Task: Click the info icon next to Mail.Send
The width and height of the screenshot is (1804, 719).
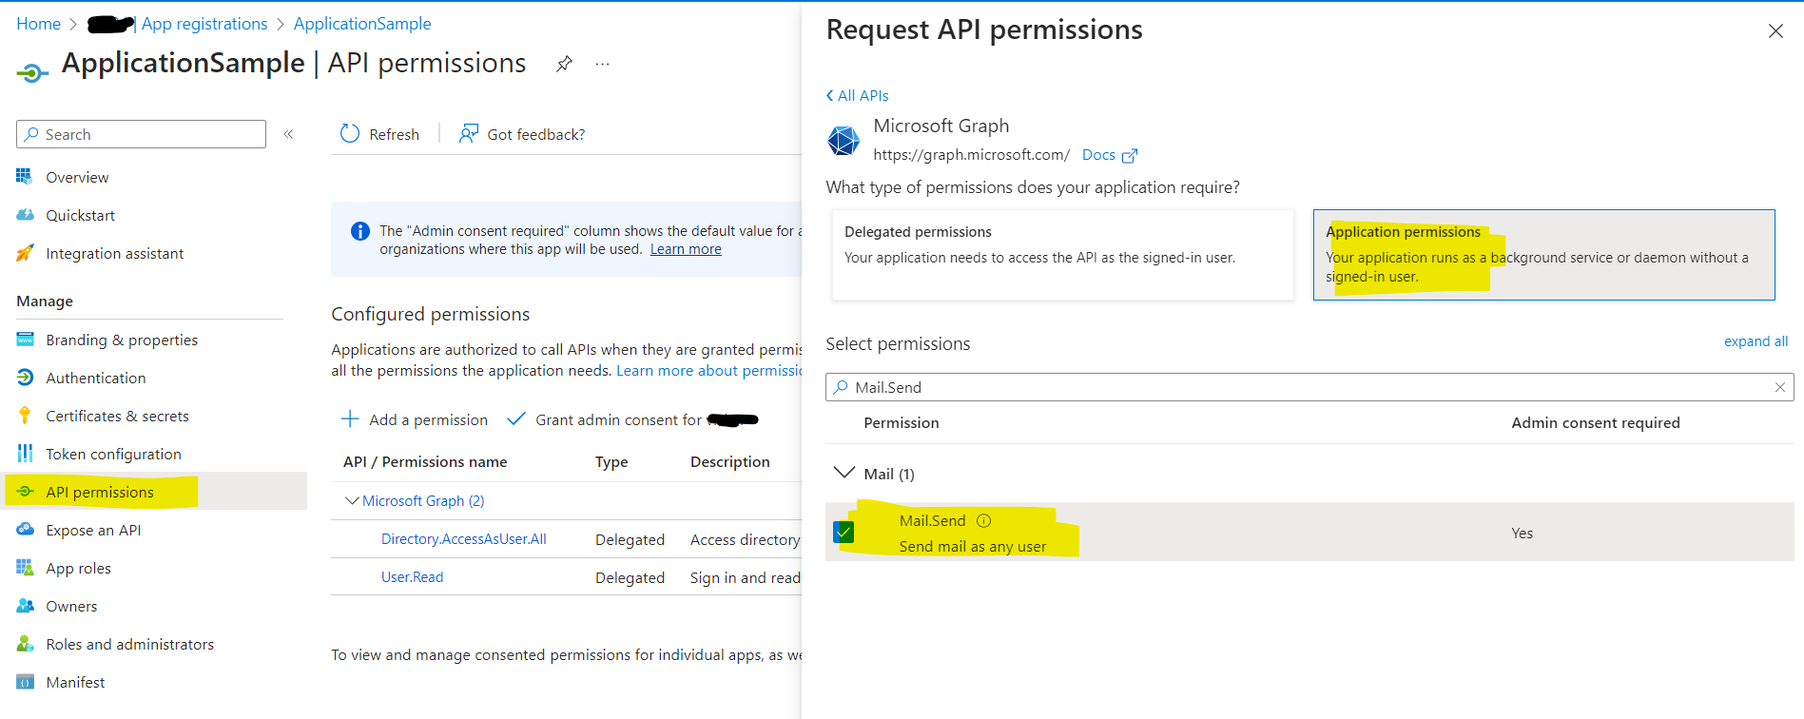Action: tap(984, 520)
